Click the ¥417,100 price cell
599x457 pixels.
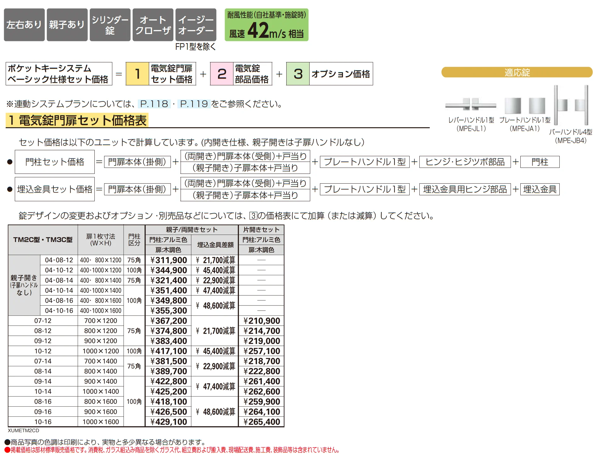(x=168, y=351)
